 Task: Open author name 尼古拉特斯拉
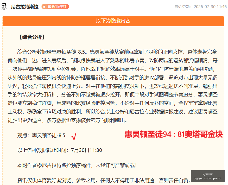25,7
